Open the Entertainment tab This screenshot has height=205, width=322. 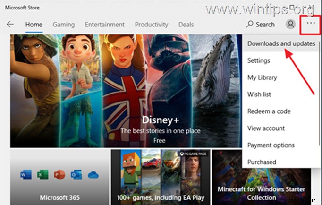pyautogui.click(x=105, y=24)
